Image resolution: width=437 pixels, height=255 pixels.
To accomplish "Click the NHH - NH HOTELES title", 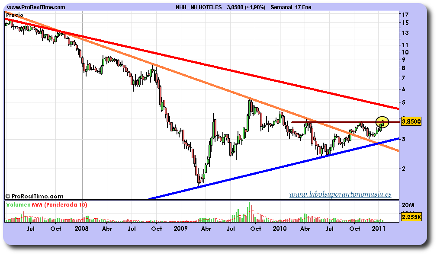I will (199, 7).
